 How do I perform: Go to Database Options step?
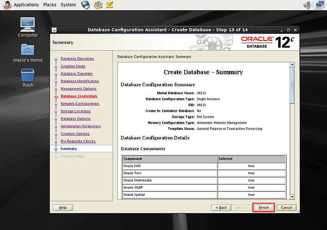(75, 119)
